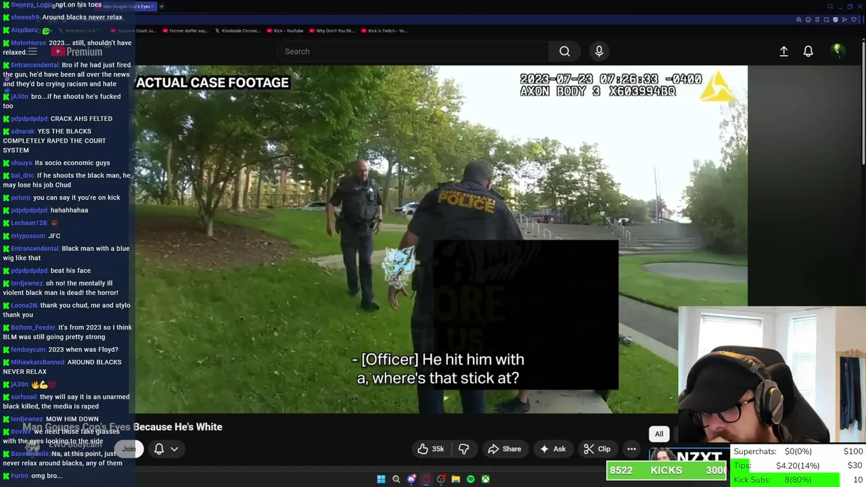
Task: Open Spotify from the taskbar
Action: click(470, 479)
